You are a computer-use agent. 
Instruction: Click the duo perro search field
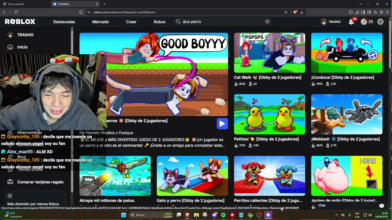(223, 22)
